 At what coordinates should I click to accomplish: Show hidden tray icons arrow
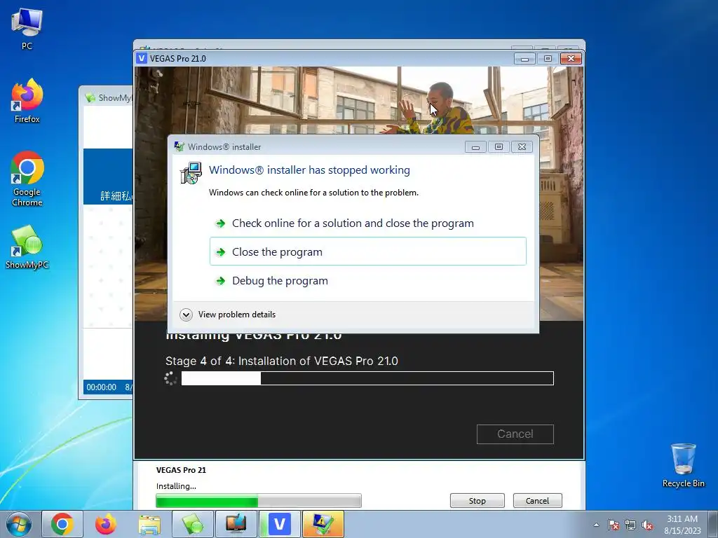596,525
